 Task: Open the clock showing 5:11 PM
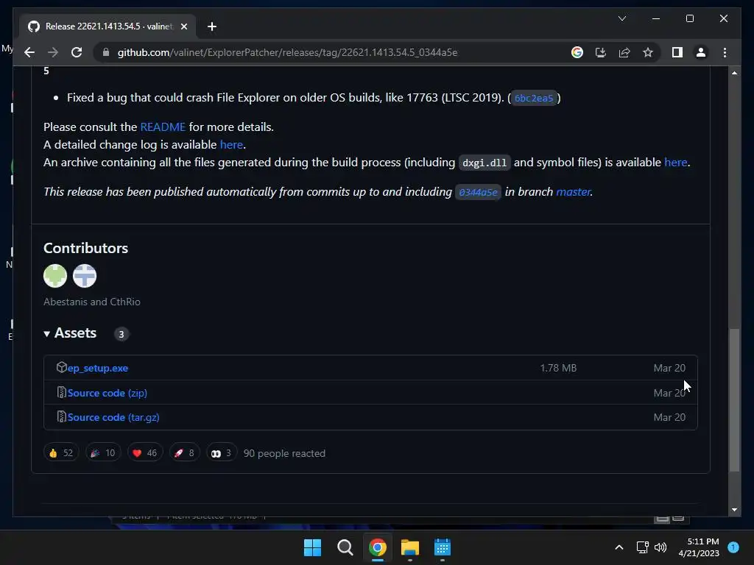699,547
